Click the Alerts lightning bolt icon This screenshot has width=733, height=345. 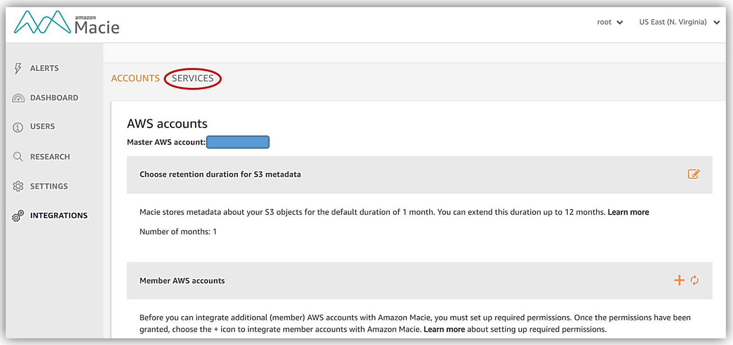(18, 68)
